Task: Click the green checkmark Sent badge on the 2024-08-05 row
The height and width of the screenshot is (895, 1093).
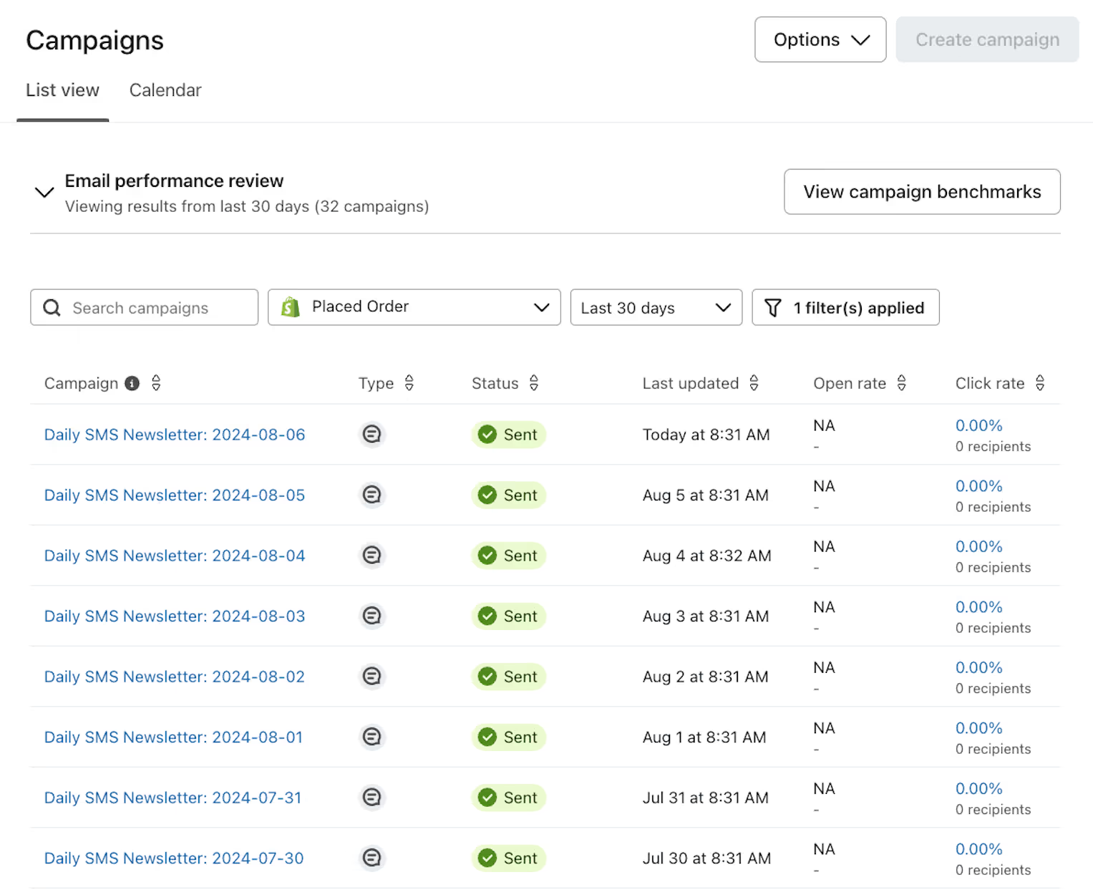Action: tap(508, 495)
